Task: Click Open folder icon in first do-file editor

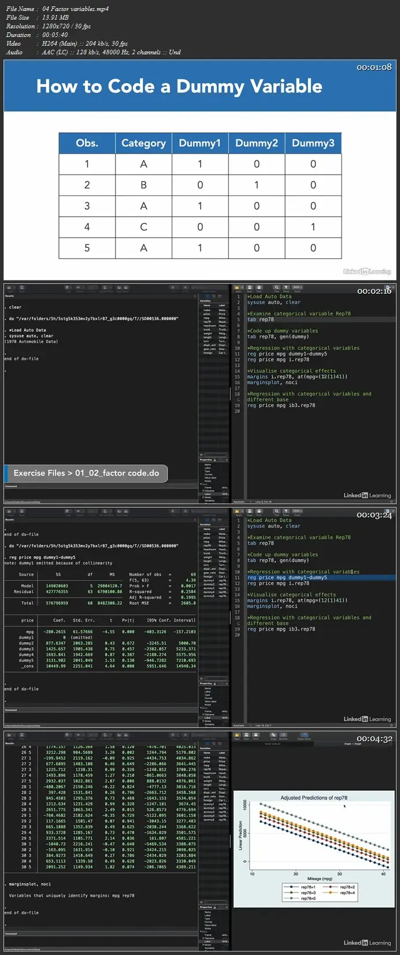Action: [x=238, y=288]
